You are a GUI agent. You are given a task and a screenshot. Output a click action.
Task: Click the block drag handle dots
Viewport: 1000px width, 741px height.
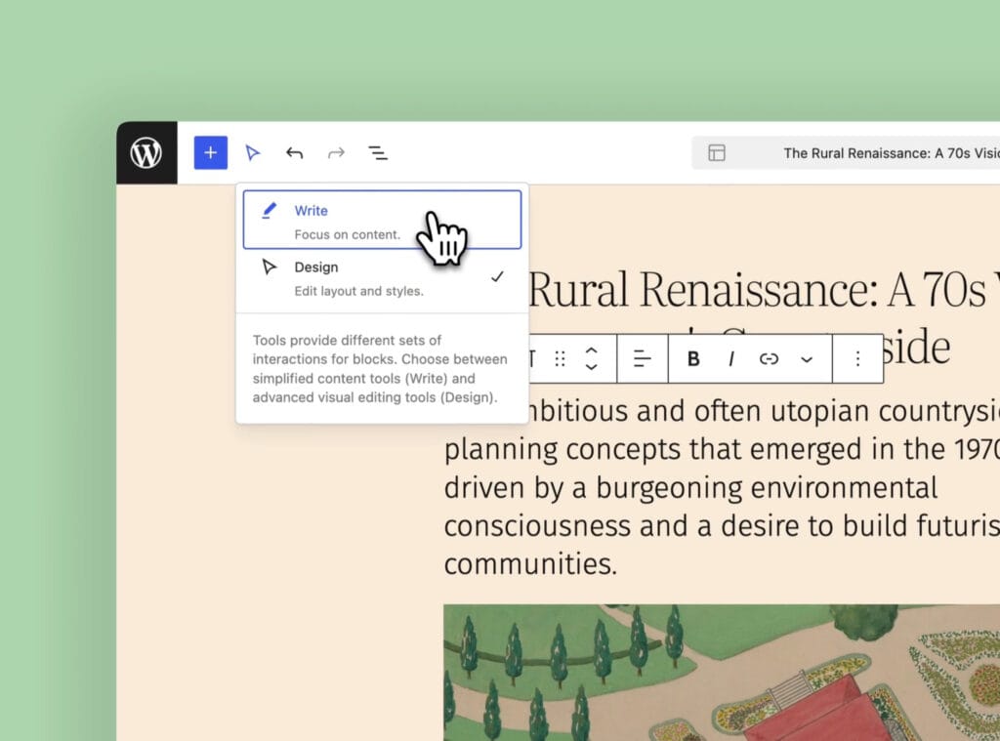coord(560,358)
